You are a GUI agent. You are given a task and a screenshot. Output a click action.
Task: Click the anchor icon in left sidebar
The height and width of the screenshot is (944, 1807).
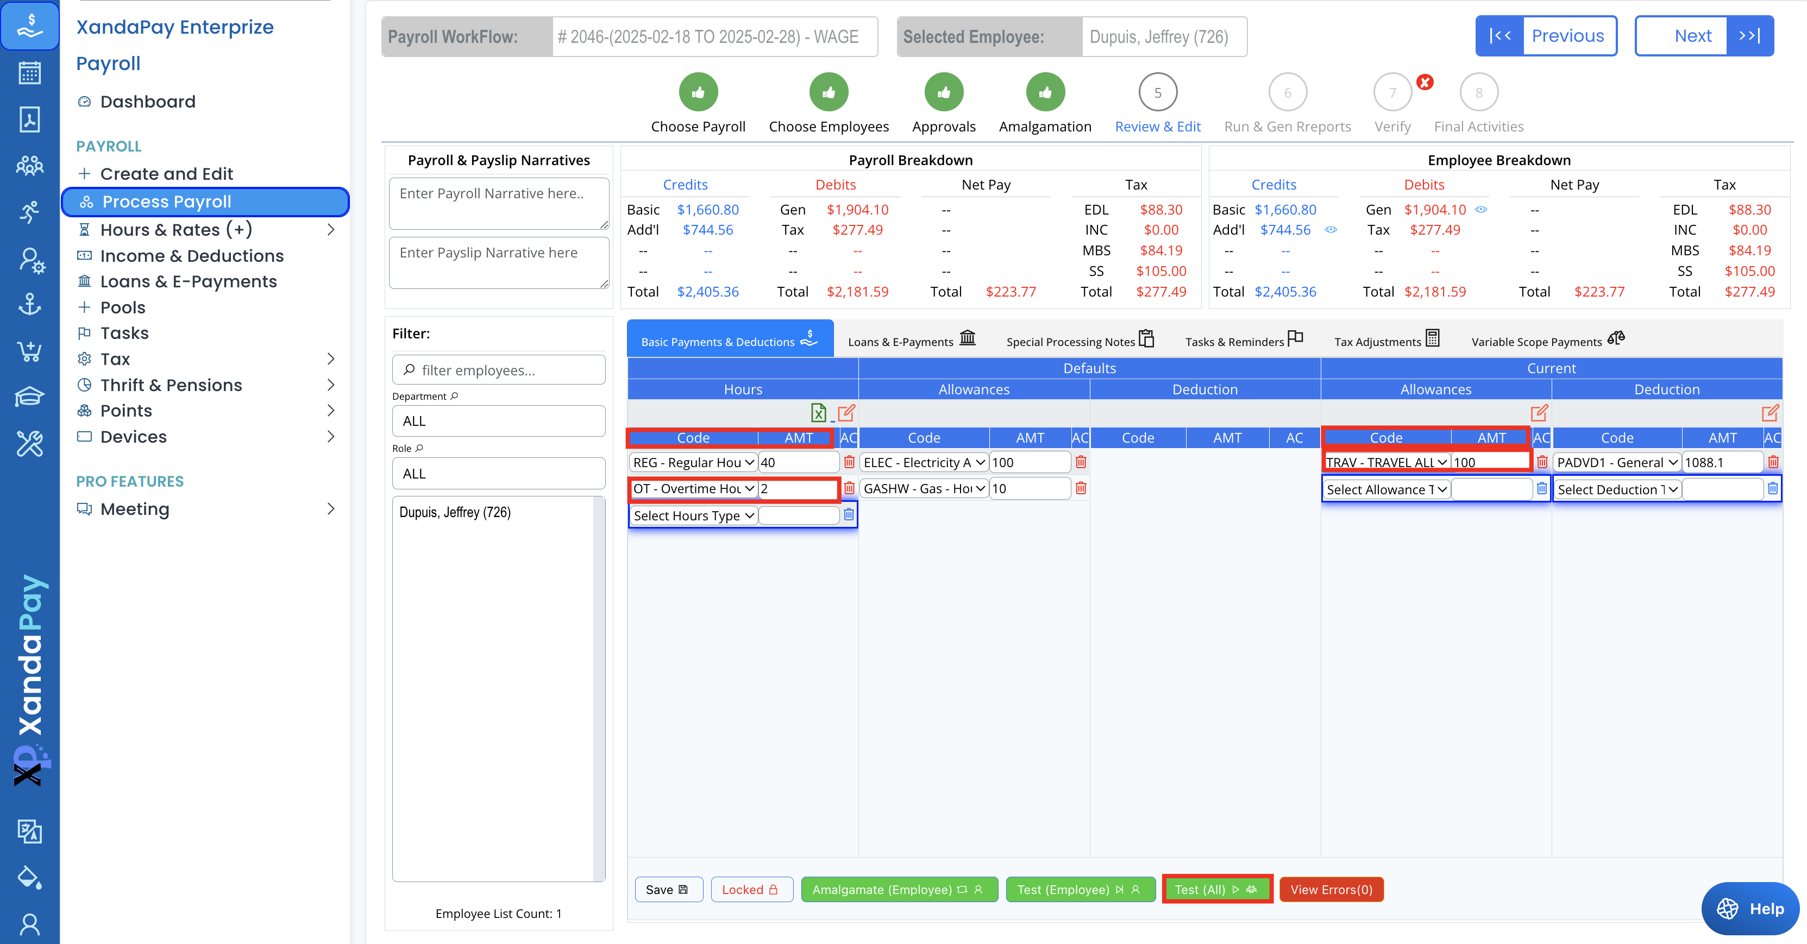tap(29, 305)
